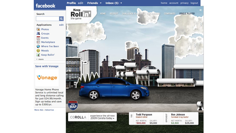Click the Student Editor job title
Viewport: 236px width, 133px height.
pyautogui.click(x=142, y=117)
